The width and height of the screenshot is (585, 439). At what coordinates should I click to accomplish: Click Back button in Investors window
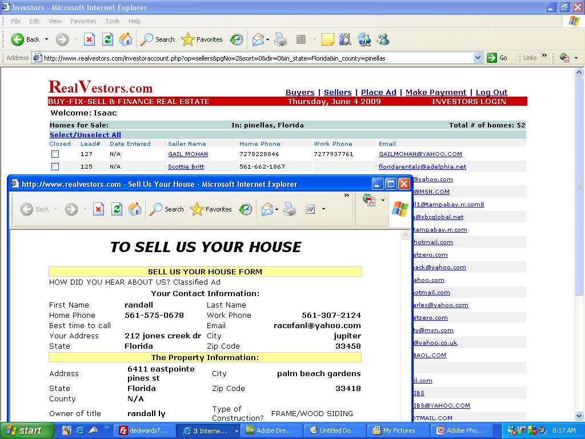pos(25,39)
